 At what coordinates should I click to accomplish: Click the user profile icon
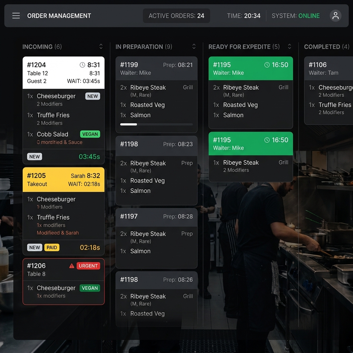(335, 16)
